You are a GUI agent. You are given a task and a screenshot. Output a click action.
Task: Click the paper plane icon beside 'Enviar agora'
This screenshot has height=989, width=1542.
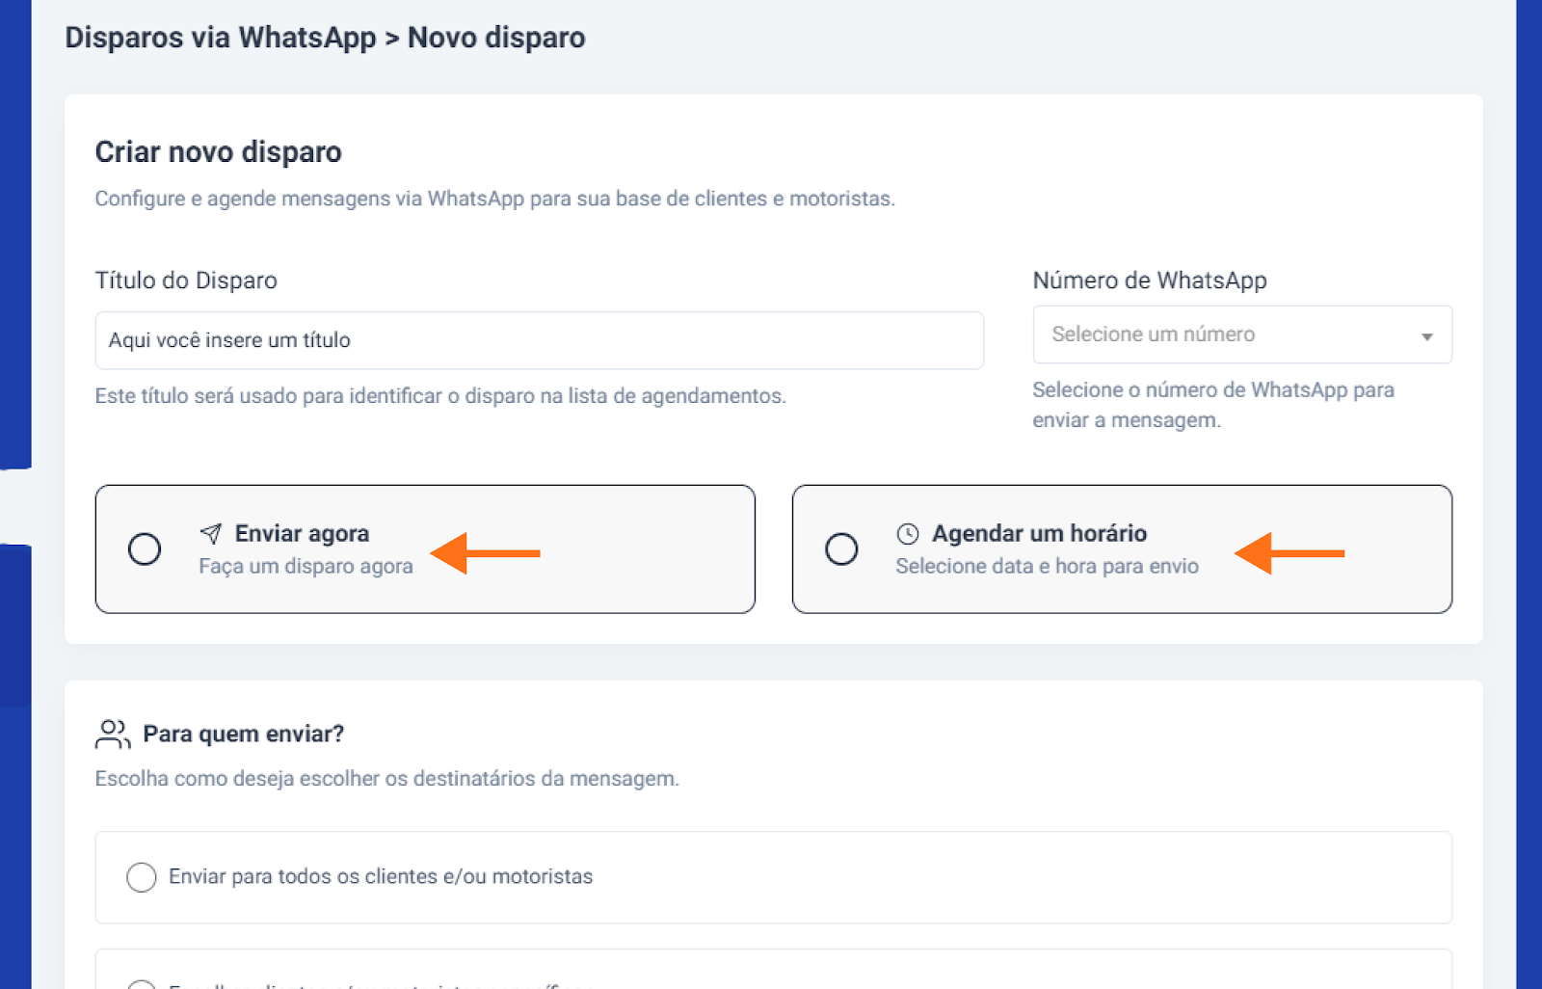click(x=211, y=533)
